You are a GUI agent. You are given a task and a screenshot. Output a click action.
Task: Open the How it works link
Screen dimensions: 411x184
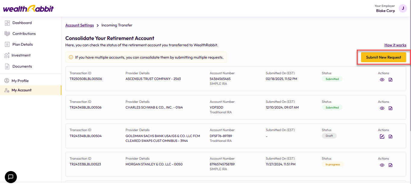click(395, 45)
